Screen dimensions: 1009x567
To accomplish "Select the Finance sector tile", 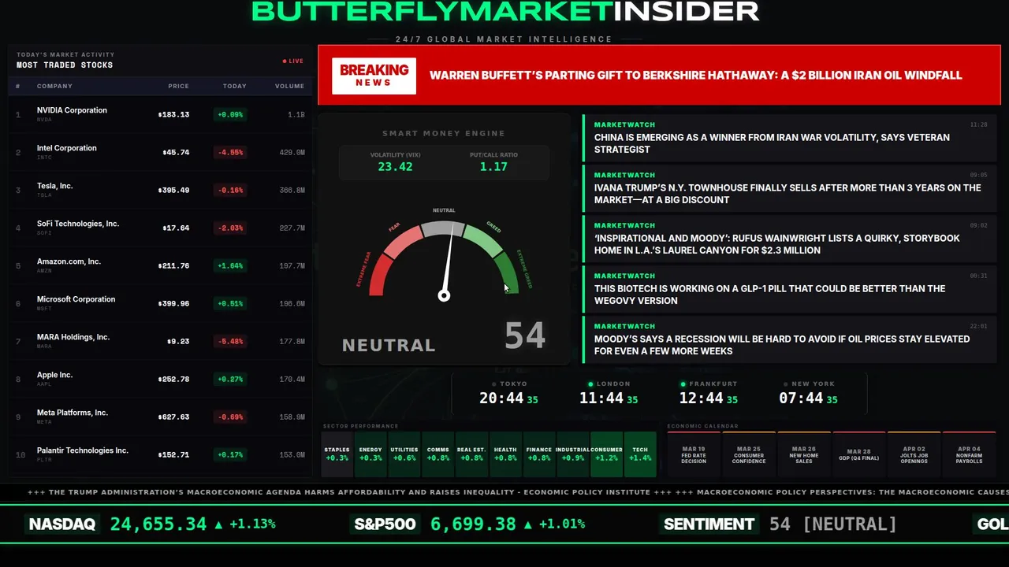I will tap(539, 454).
